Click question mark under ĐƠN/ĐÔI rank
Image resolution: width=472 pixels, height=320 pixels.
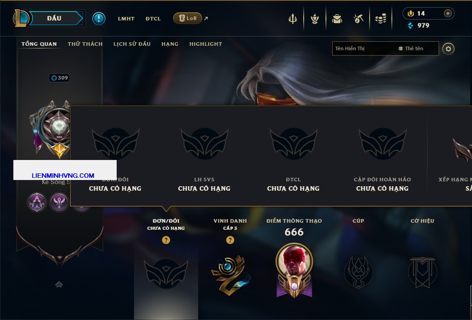pyautogui.click(x=166, y=240)
